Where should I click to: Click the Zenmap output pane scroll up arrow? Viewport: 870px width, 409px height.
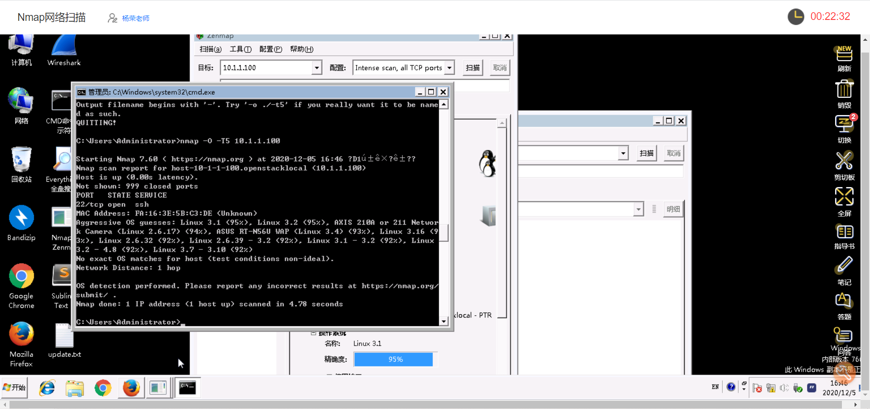click(x=502, y=123)
